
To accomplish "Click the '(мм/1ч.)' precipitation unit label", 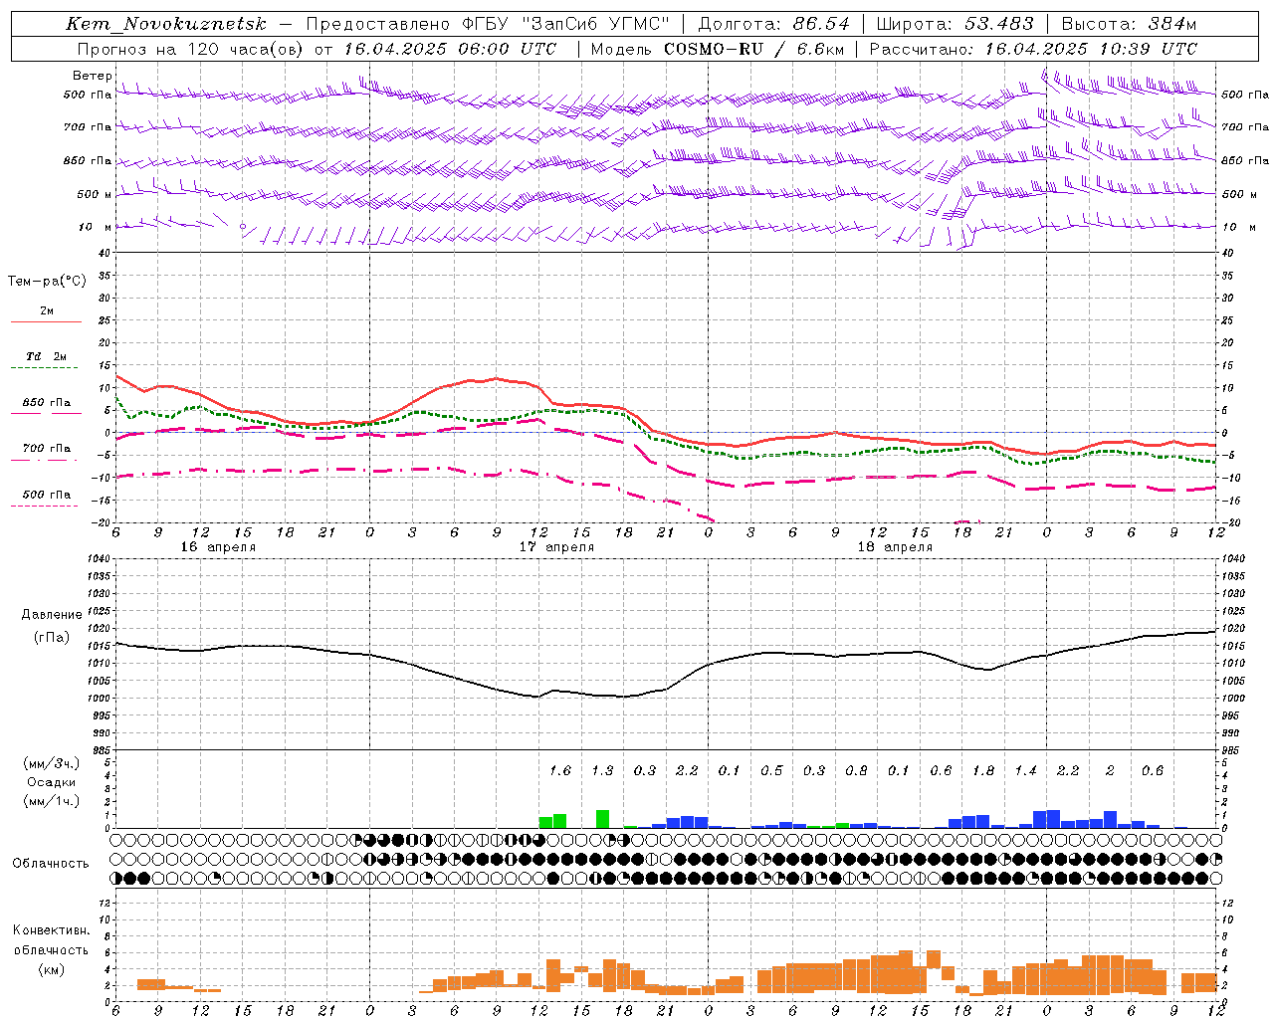I will tap(51, 801).
